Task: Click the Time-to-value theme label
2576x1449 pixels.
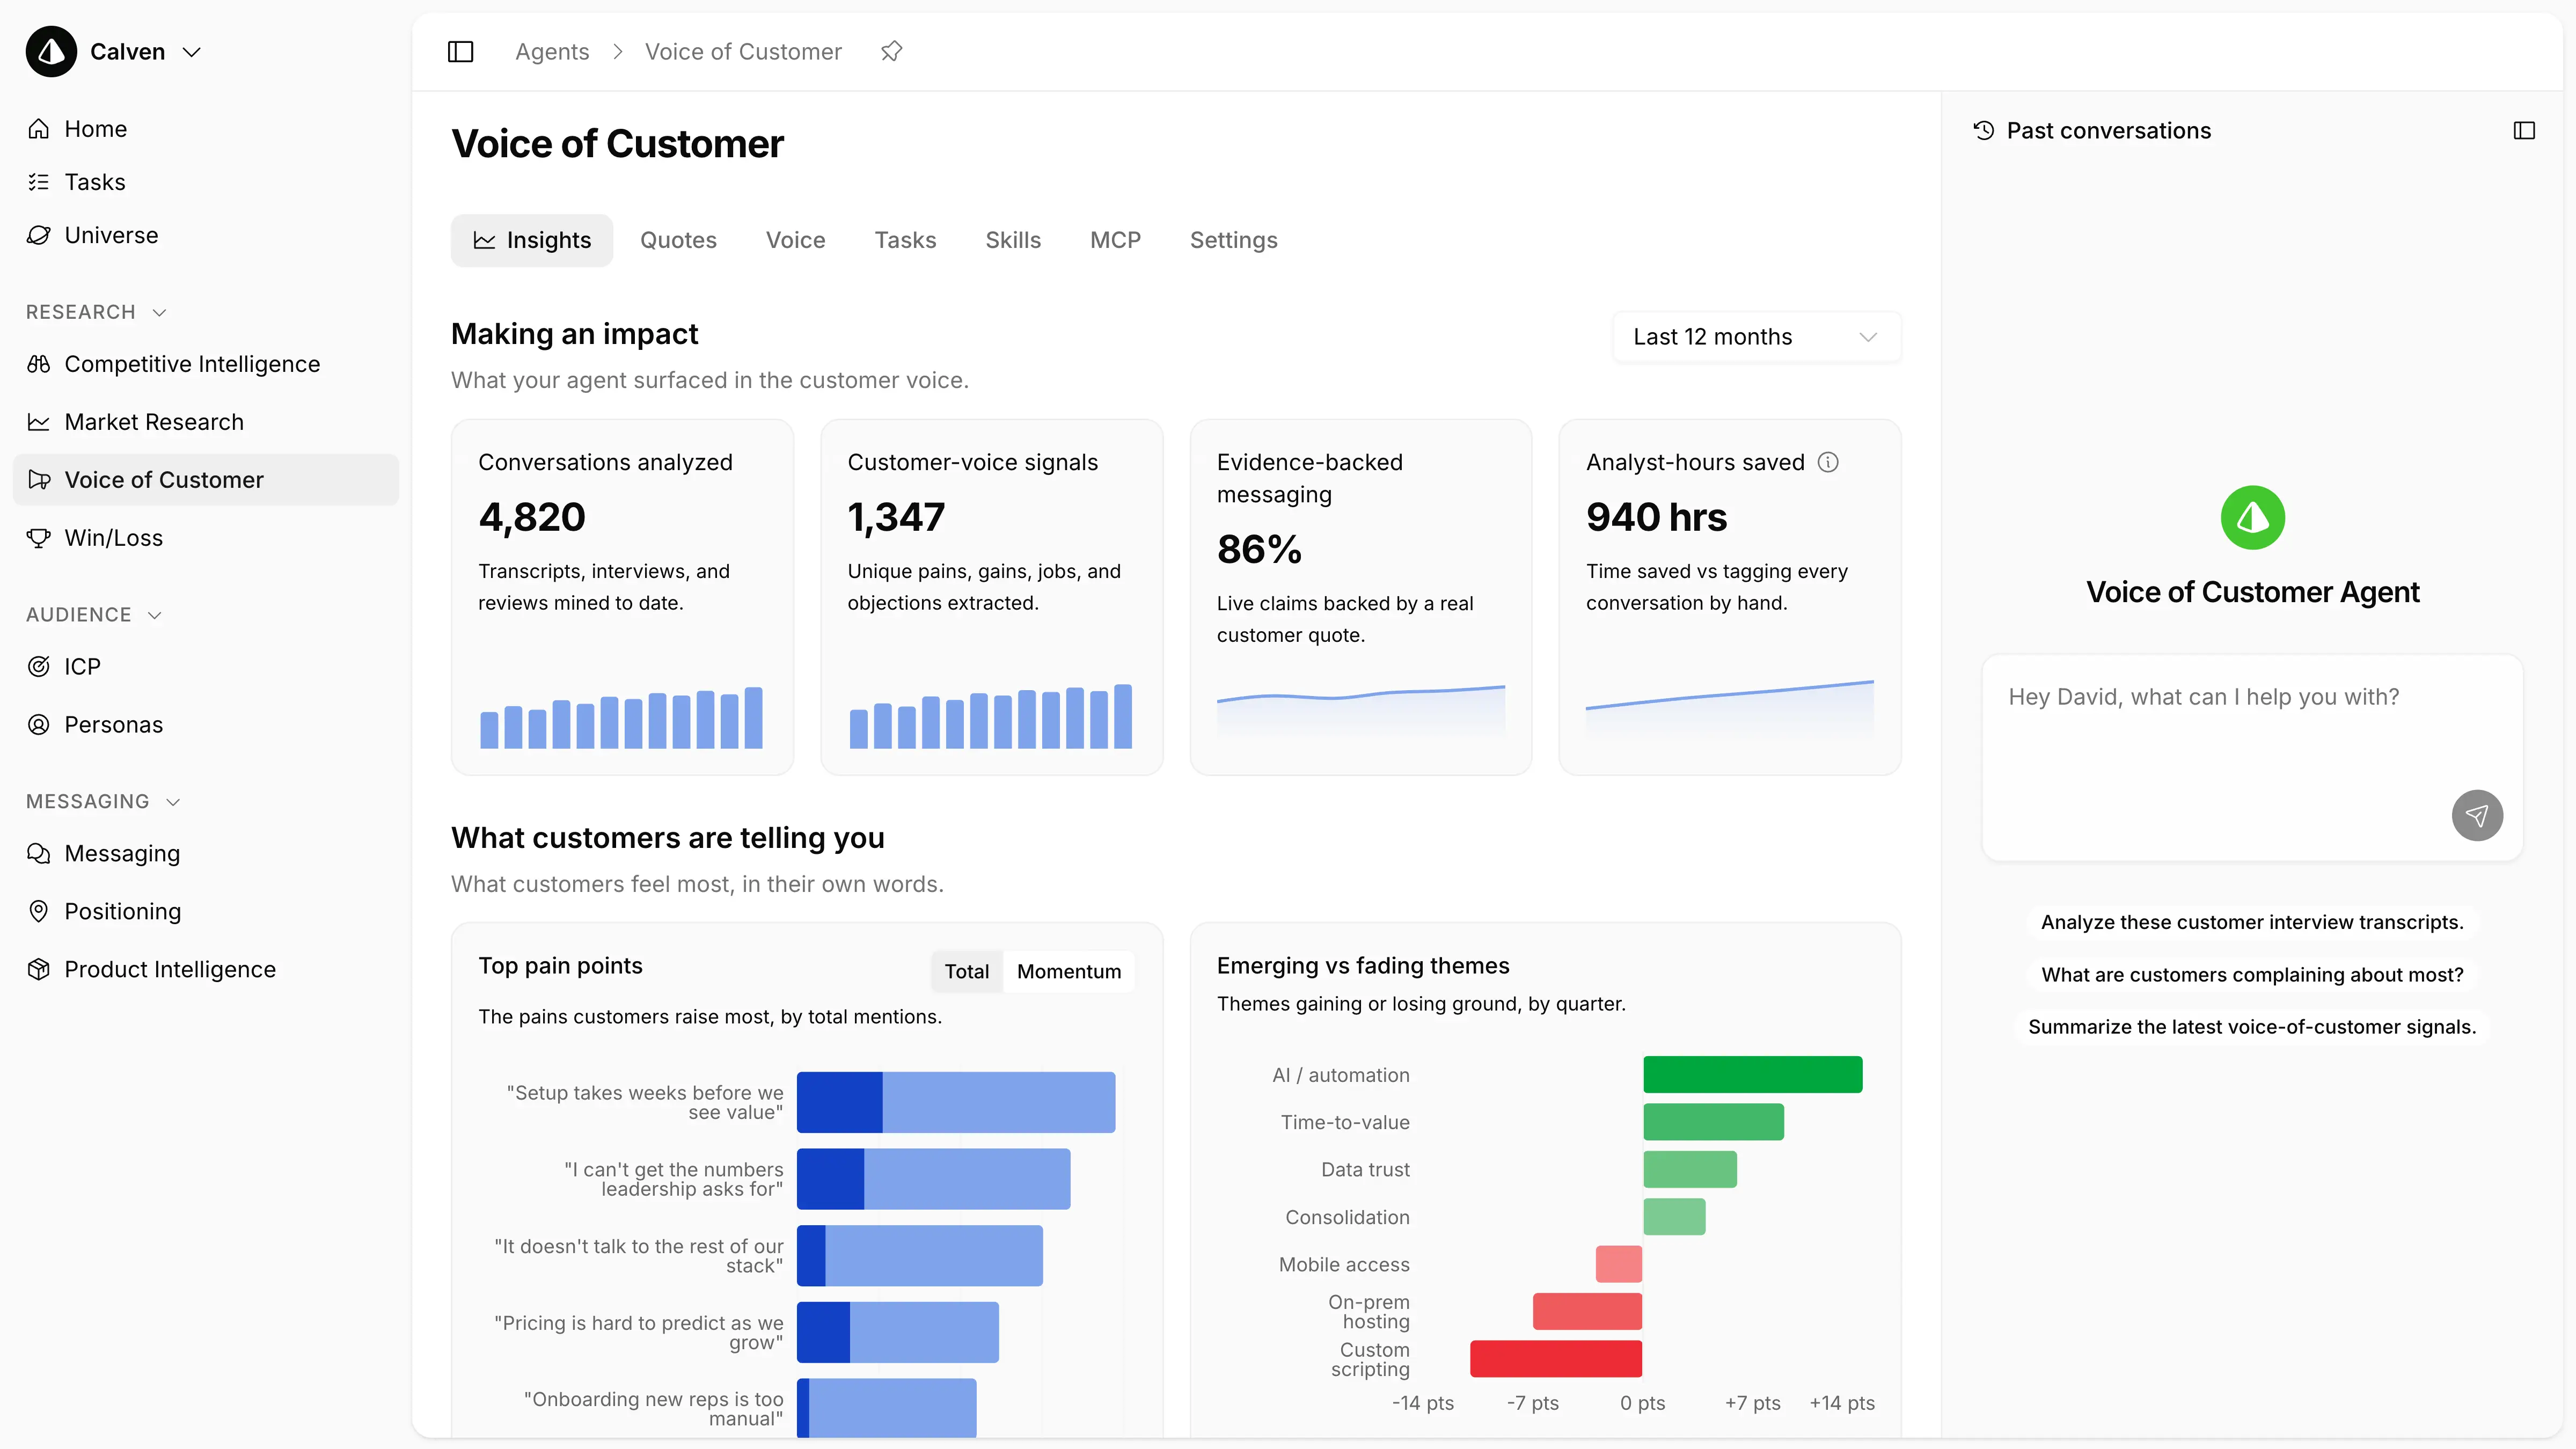Action: click(1344, 1122)
